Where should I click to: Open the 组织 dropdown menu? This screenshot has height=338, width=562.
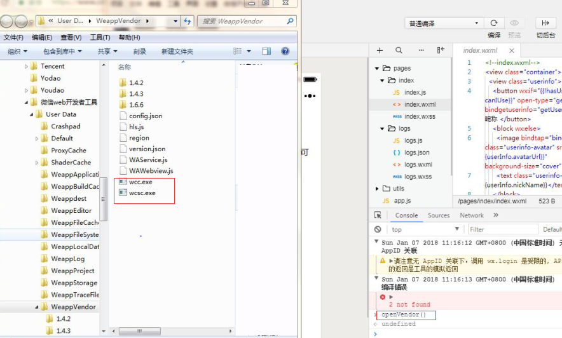click(x=18, y=51)
